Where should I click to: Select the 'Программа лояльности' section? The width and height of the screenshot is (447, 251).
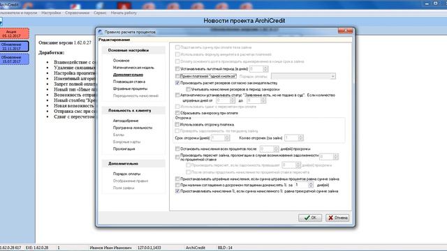133,128
